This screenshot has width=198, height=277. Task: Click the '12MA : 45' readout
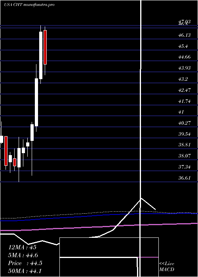(x=22, y=247)
